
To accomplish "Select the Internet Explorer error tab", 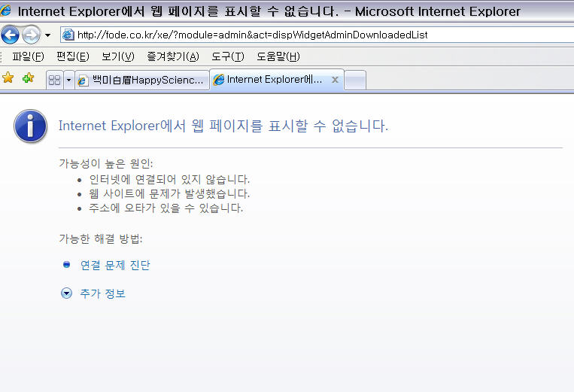I will coord(276,80).
